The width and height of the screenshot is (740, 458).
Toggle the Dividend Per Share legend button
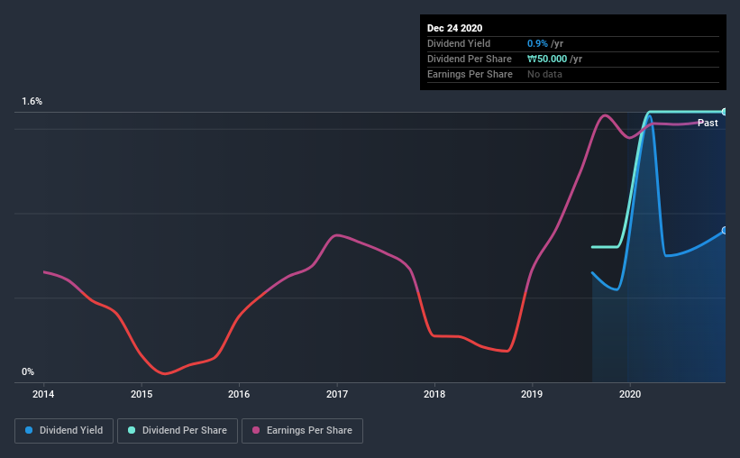pos(178,431)
